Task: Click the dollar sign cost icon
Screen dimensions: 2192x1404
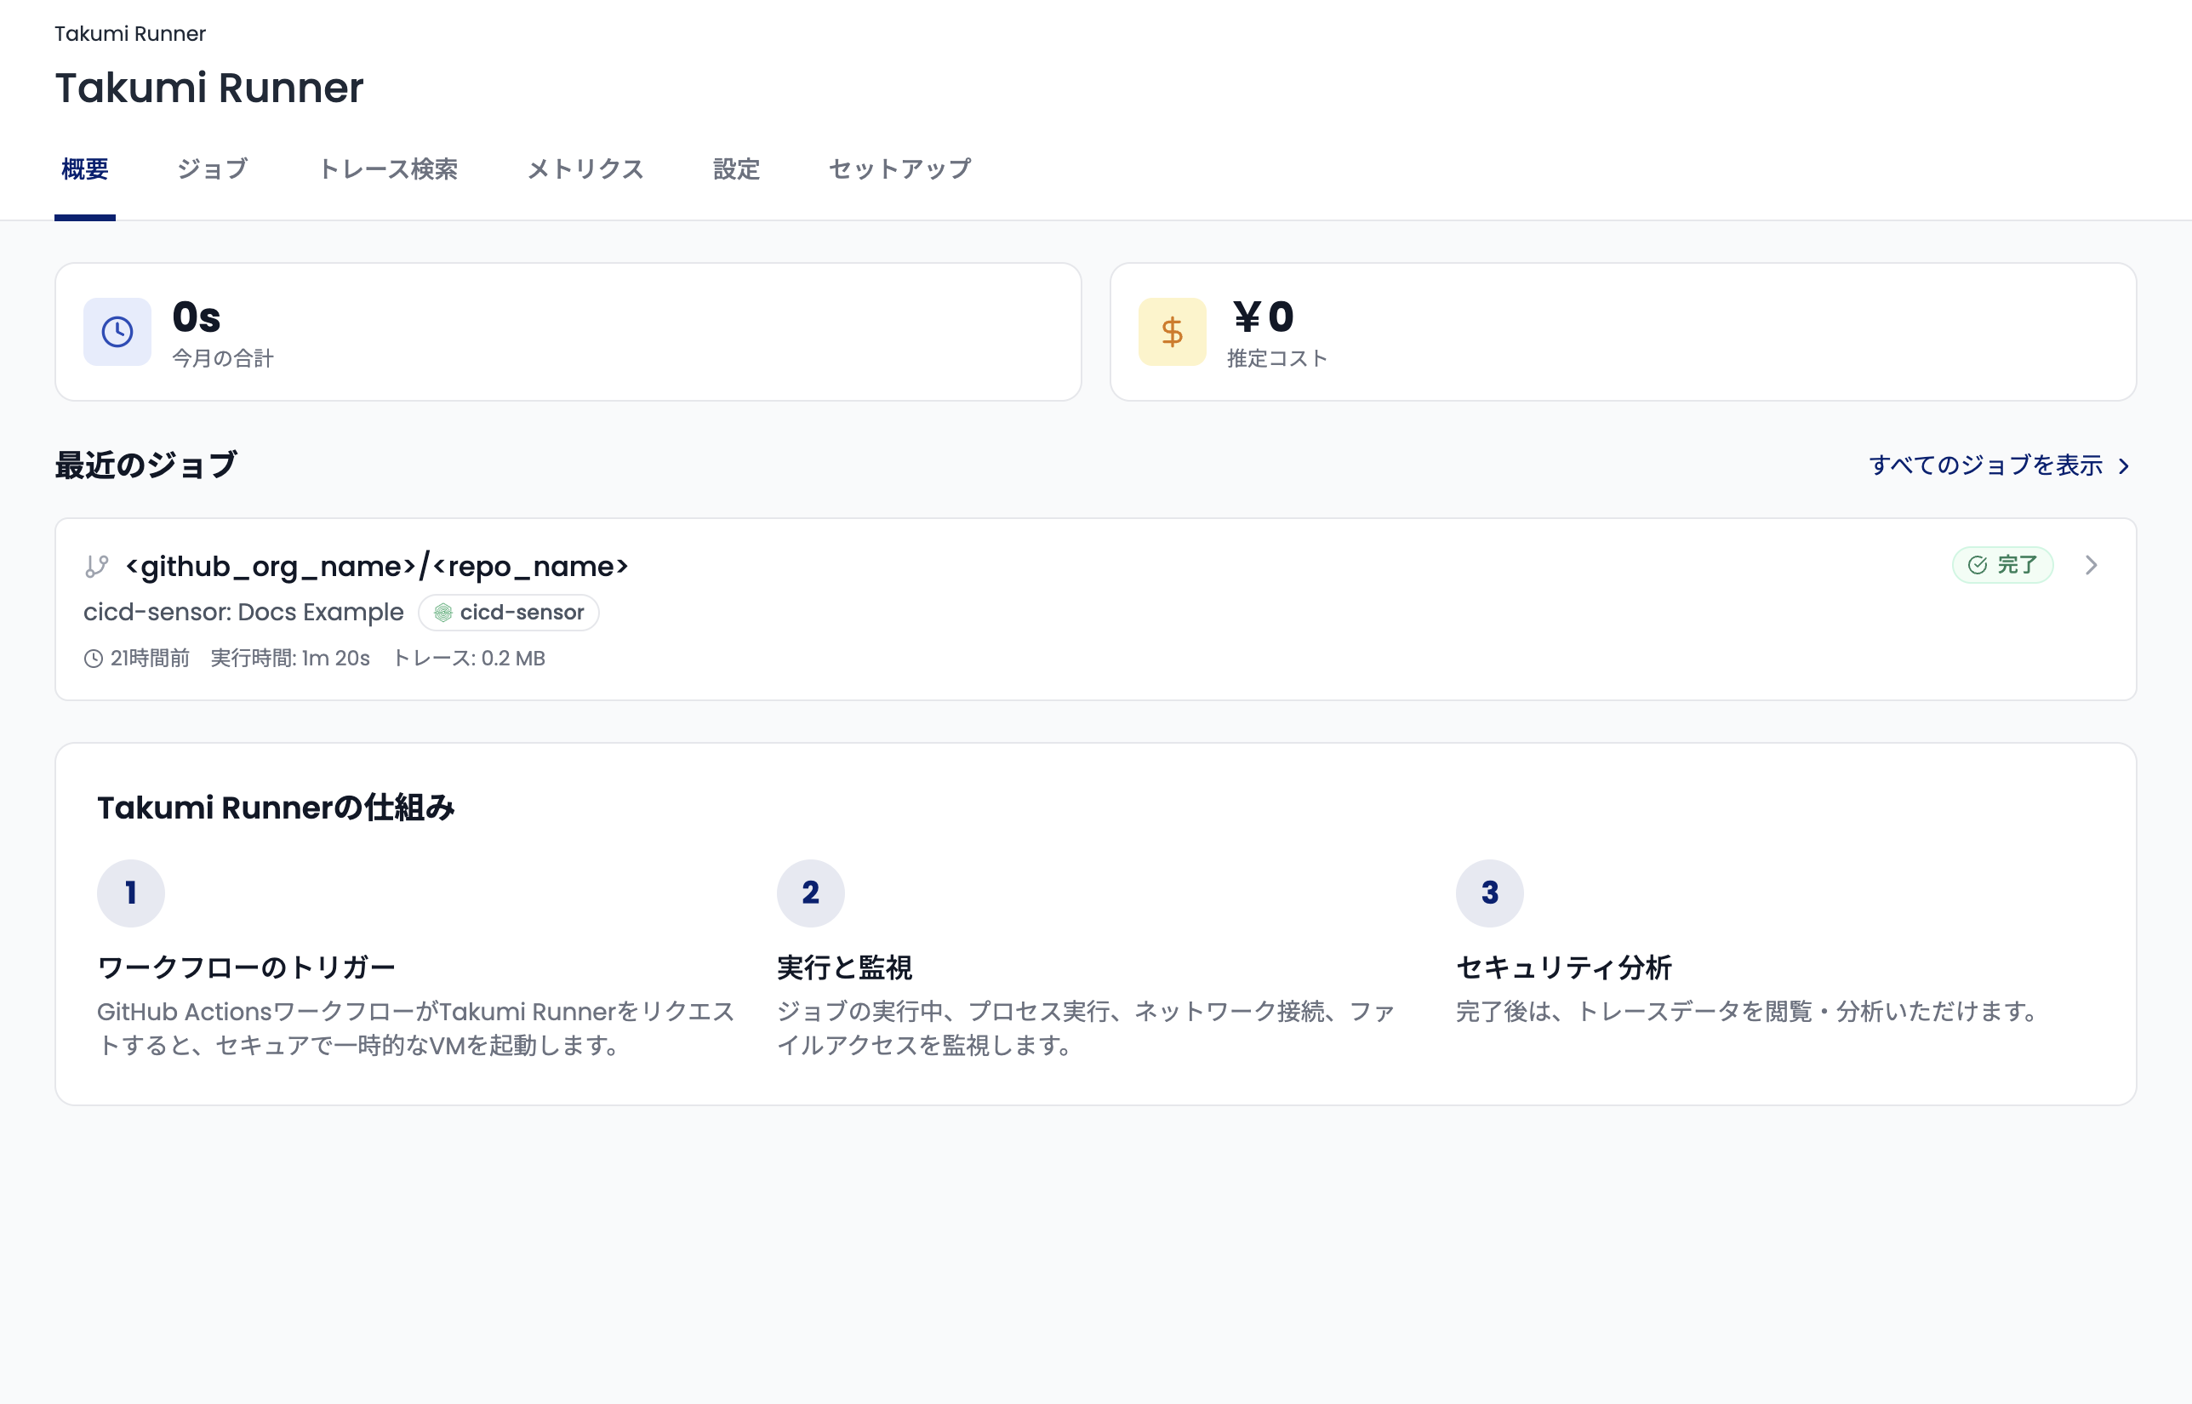Action: [1172, 332]
